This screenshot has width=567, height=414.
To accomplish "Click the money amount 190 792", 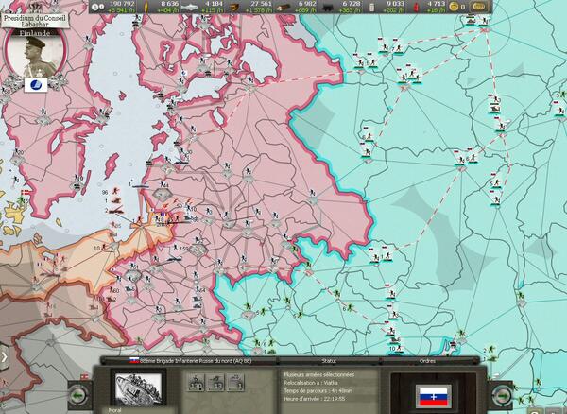I will click(122, 4).
